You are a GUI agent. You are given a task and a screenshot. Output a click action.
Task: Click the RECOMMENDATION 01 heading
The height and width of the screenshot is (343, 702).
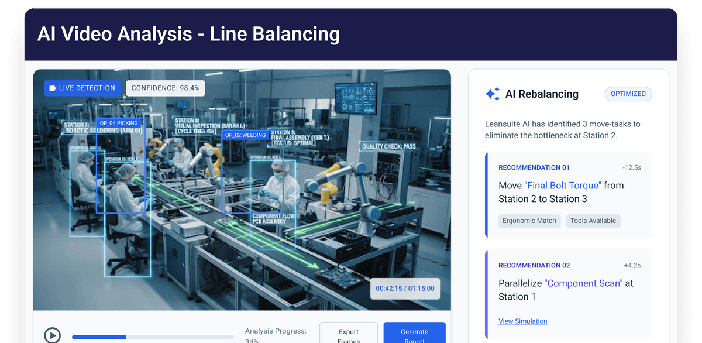pos(534,167)
